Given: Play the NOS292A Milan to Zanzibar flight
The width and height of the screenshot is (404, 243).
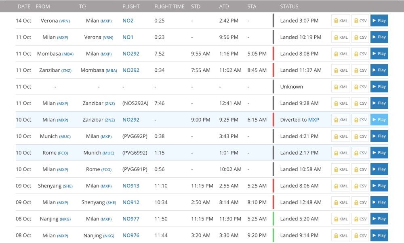Looking at the screenshot, I should click(379, 103).
